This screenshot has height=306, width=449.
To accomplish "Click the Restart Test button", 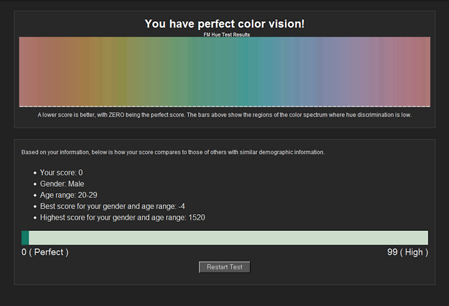I will tap(224, 267).
